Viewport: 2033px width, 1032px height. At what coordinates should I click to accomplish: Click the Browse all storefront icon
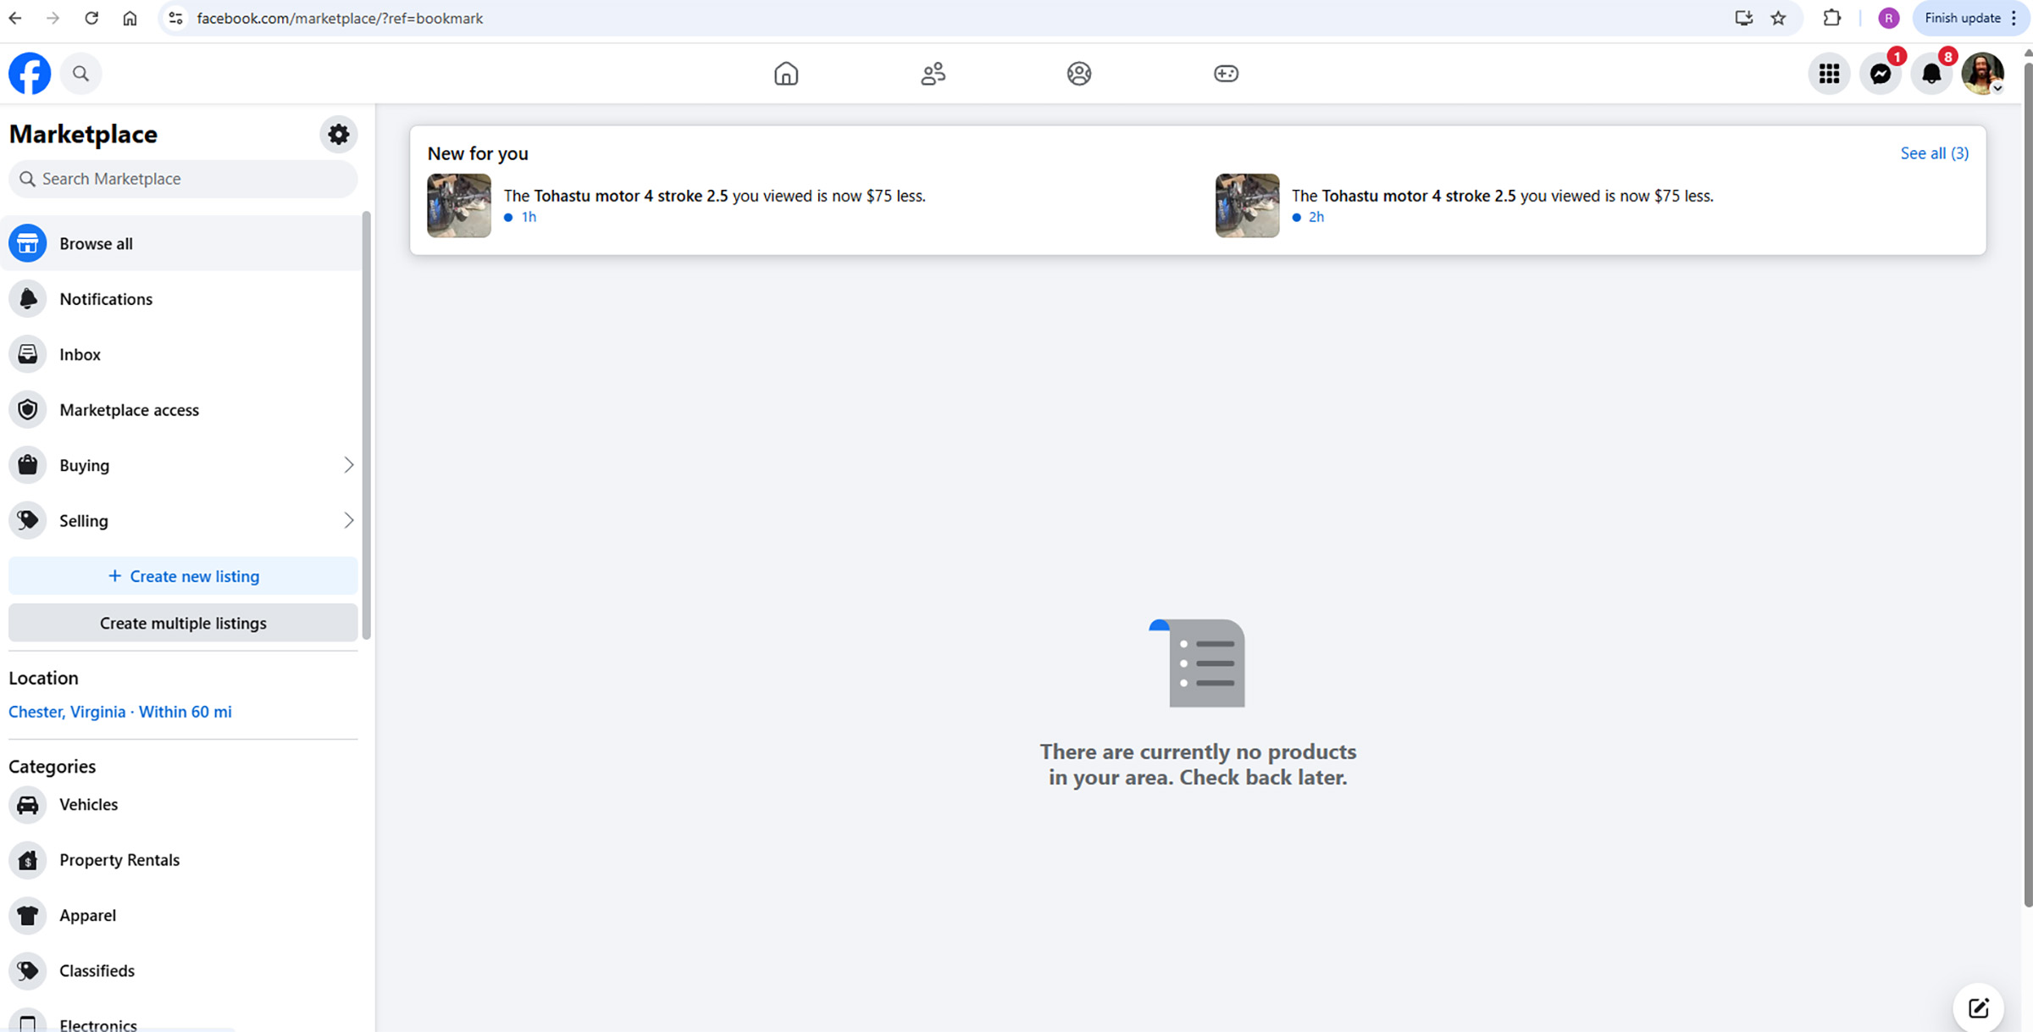(x=28, y=243)
